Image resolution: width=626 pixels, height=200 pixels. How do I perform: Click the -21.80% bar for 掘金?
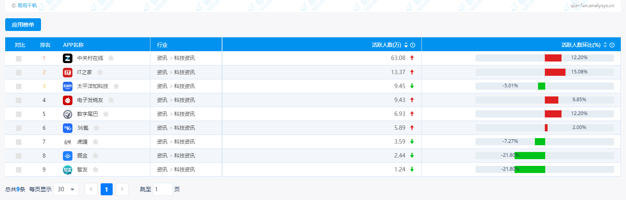[530, 156]
